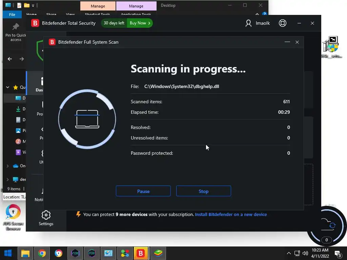Click the 30 days left trial badge

pos(114,23)
